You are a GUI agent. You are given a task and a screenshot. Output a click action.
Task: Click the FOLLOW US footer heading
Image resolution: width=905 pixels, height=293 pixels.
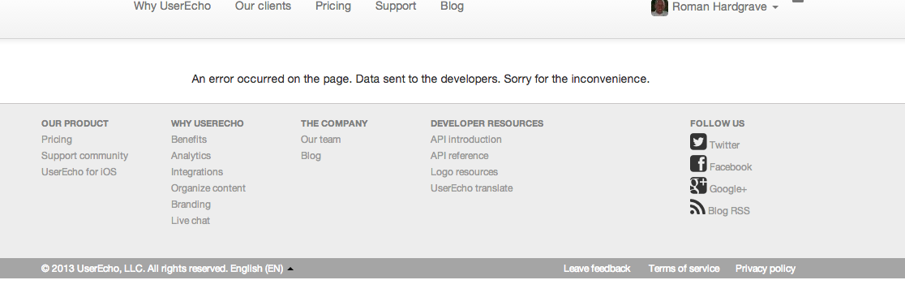(x=718, y=123)
